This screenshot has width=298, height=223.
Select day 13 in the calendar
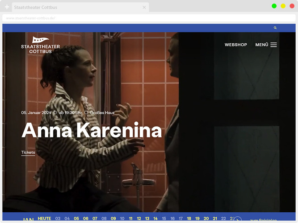[147, 219]
